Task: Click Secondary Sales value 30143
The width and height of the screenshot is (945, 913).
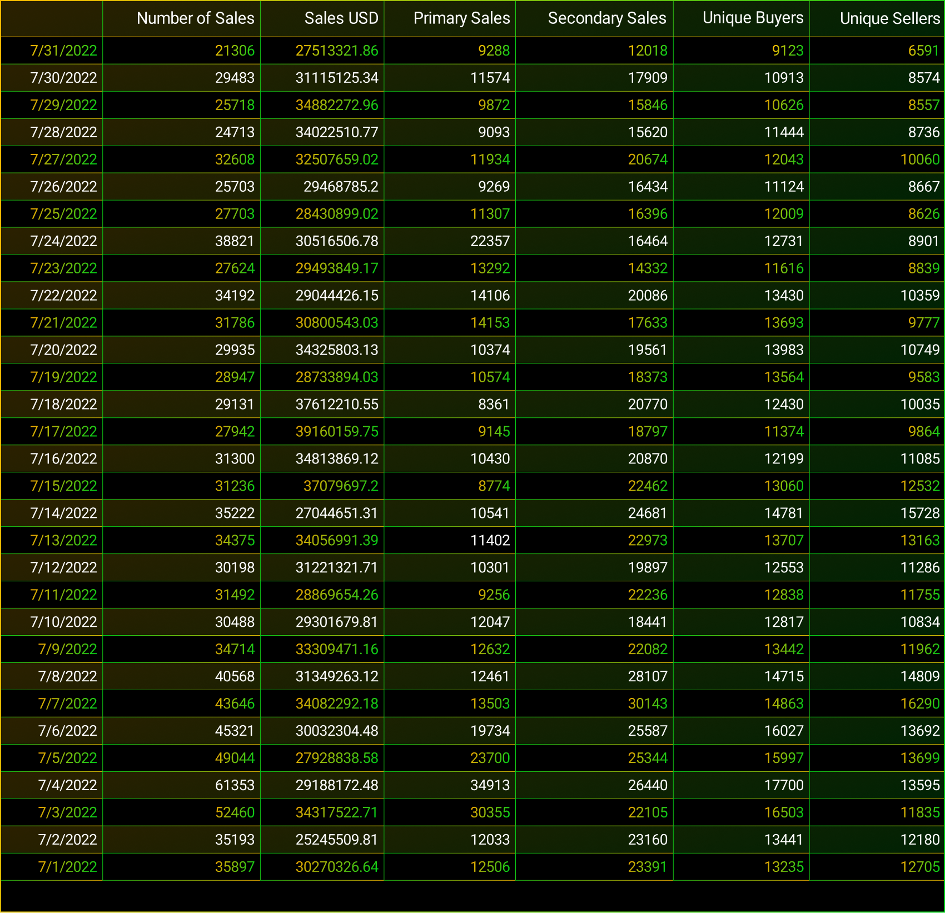Action: (x=595, y=704)
